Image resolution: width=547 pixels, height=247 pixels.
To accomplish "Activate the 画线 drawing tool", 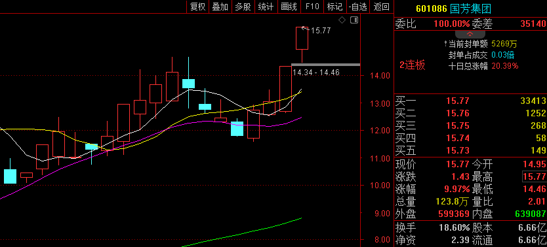I will pyautogui.click(x=289, y=7).
